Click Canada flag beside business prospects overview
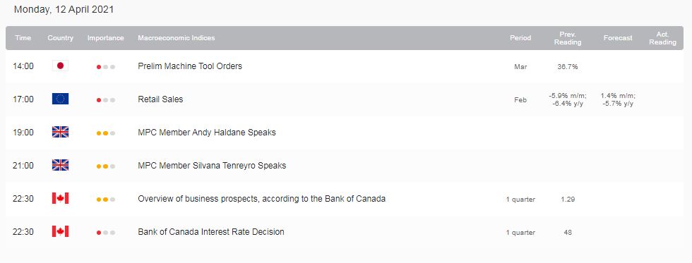Image resolution: width=692 pixels, height=263 pixels. coord(61,198)
